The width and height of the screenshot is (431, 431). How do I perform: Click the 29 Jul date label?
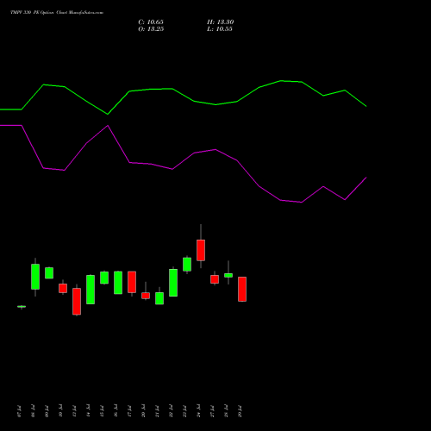[x=240, y=411]
